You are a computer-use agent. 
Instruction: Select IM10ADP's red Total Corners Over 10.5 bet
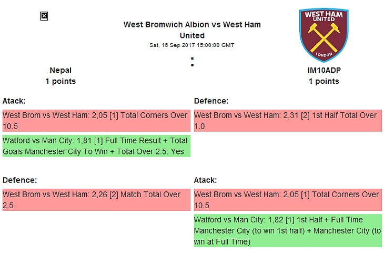coord(287,200)
